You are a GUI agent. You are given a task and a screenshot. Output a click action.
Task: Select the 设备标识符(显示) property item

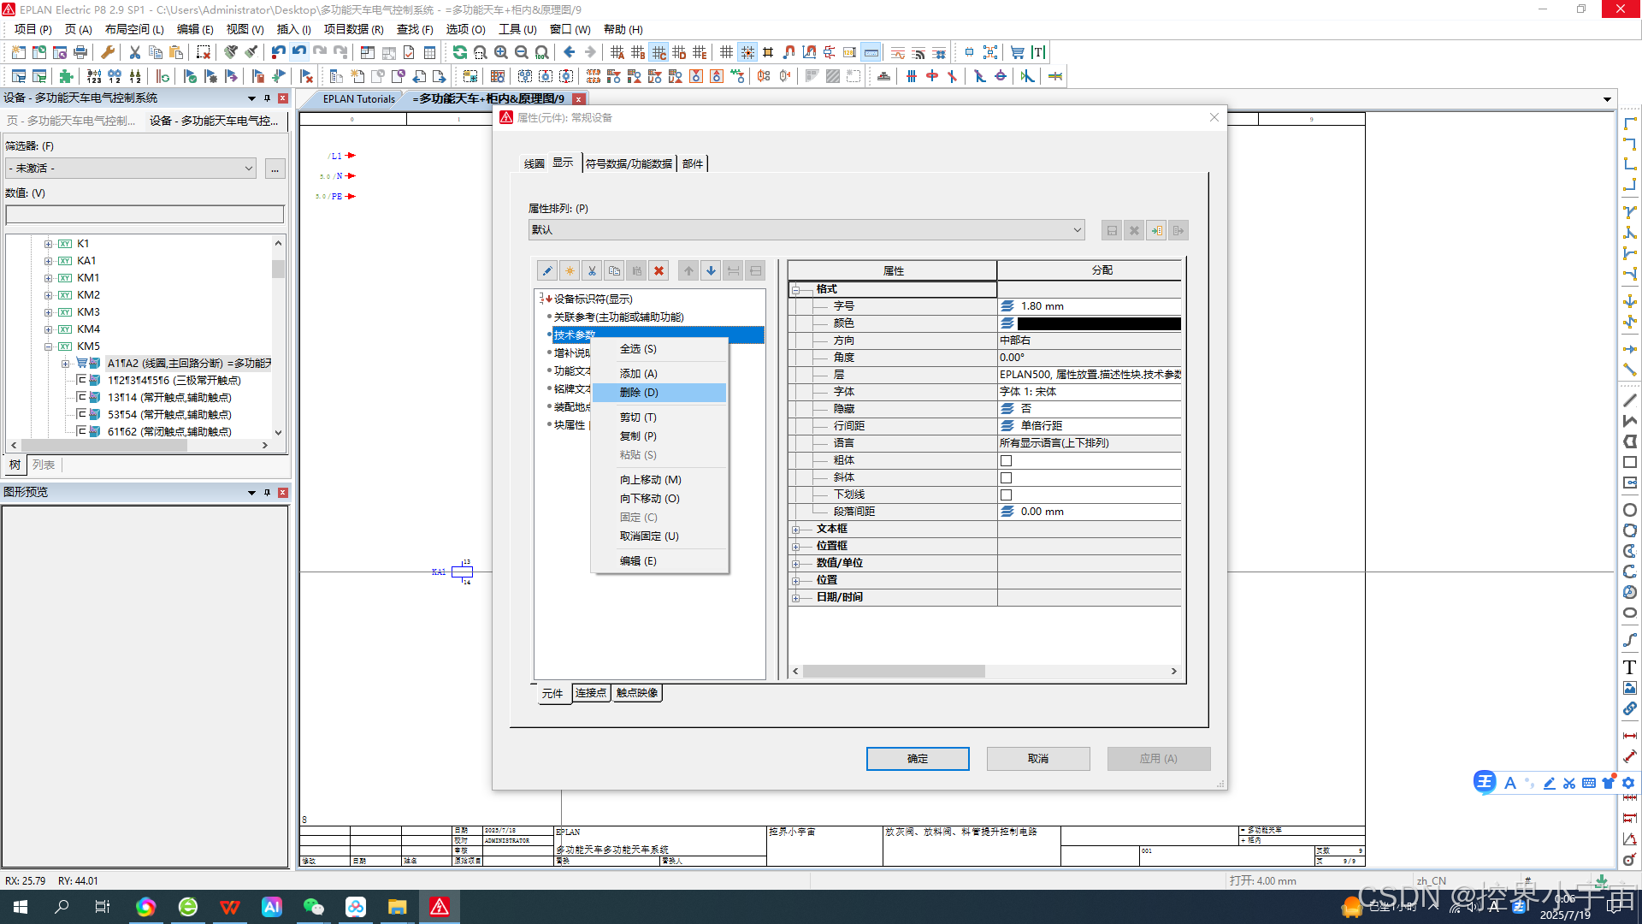pyautogui.click(x=593, y=299)
